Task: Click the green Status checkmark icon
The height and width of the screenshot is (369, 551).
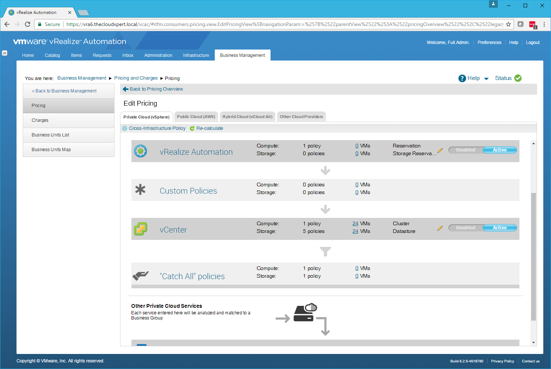Action: (518, 78)
